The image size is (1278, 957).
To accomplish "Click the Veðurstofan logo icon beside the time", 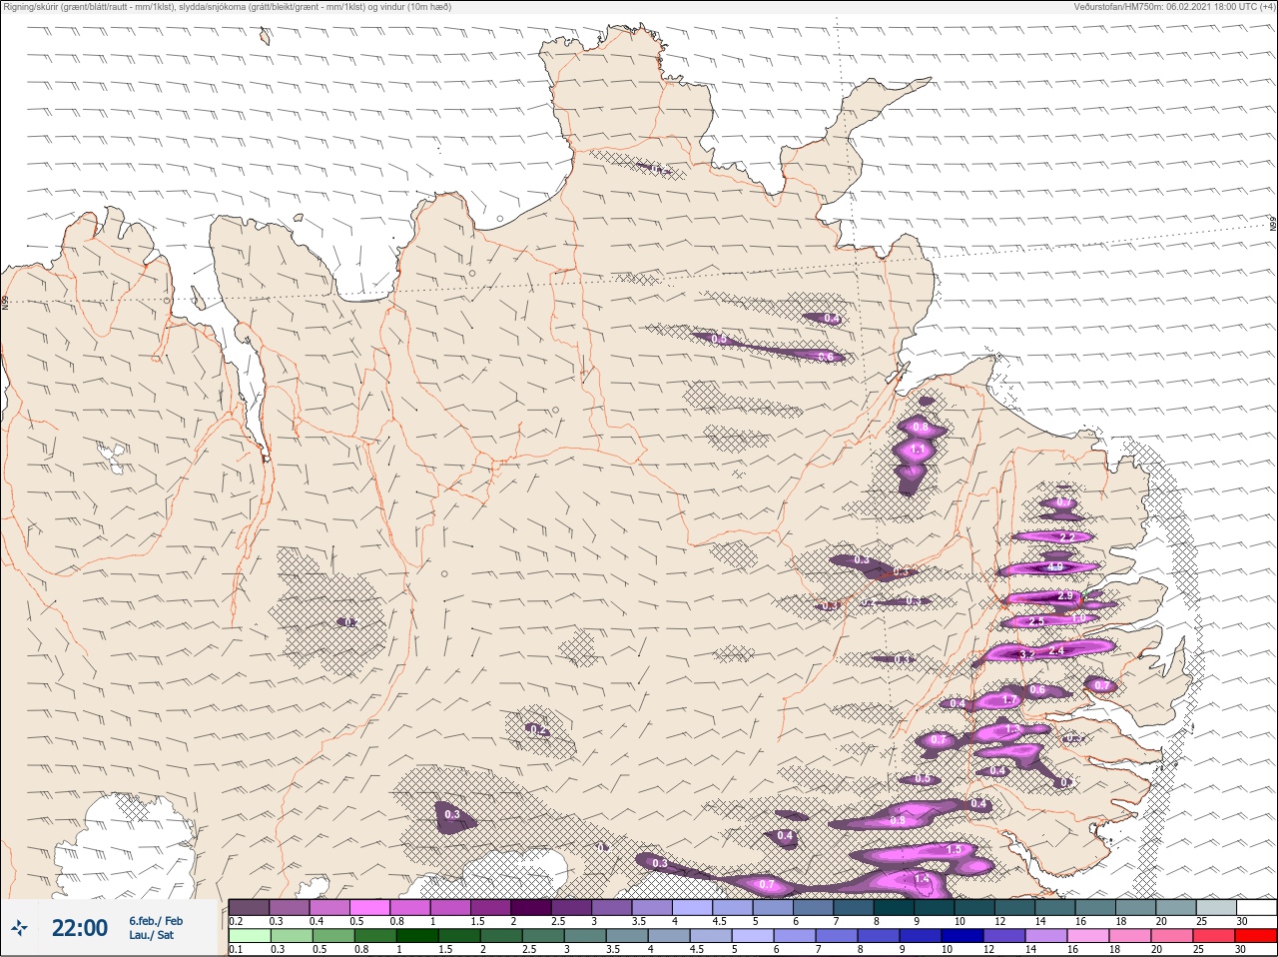I will (19, 928).
